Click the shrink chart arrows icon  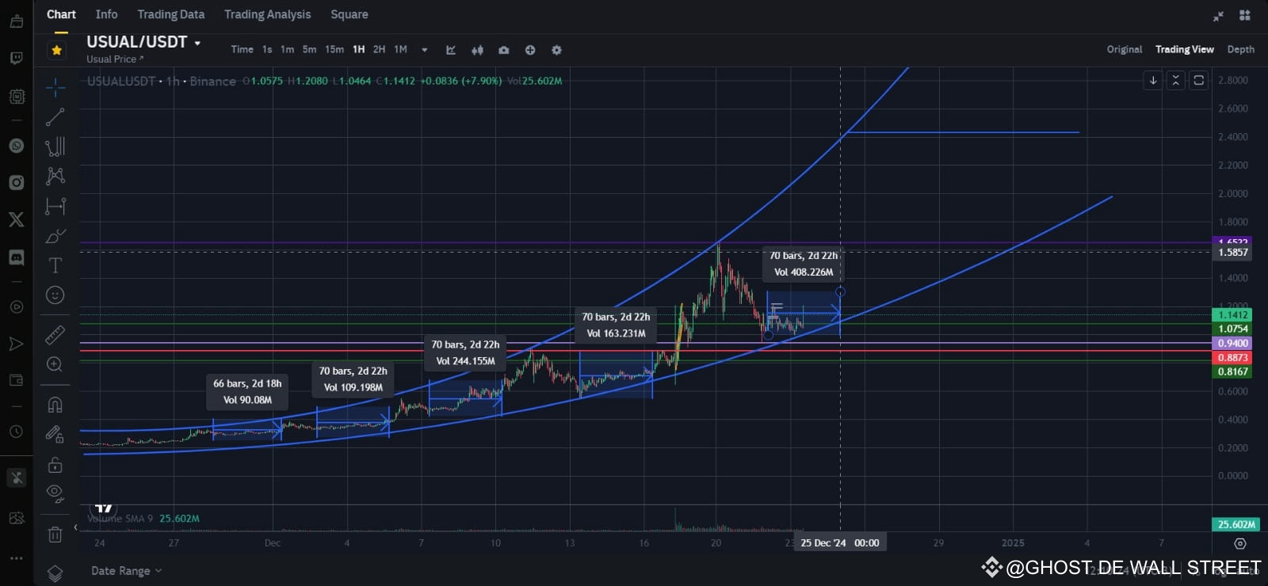pyautogui.click(x=1218, y=15)
